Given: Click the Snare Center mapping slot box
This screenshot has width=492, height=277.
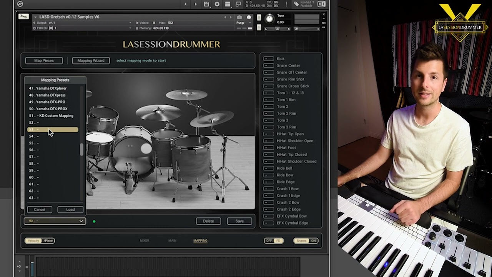Looking at the screenshot, I should pos(268,65).
